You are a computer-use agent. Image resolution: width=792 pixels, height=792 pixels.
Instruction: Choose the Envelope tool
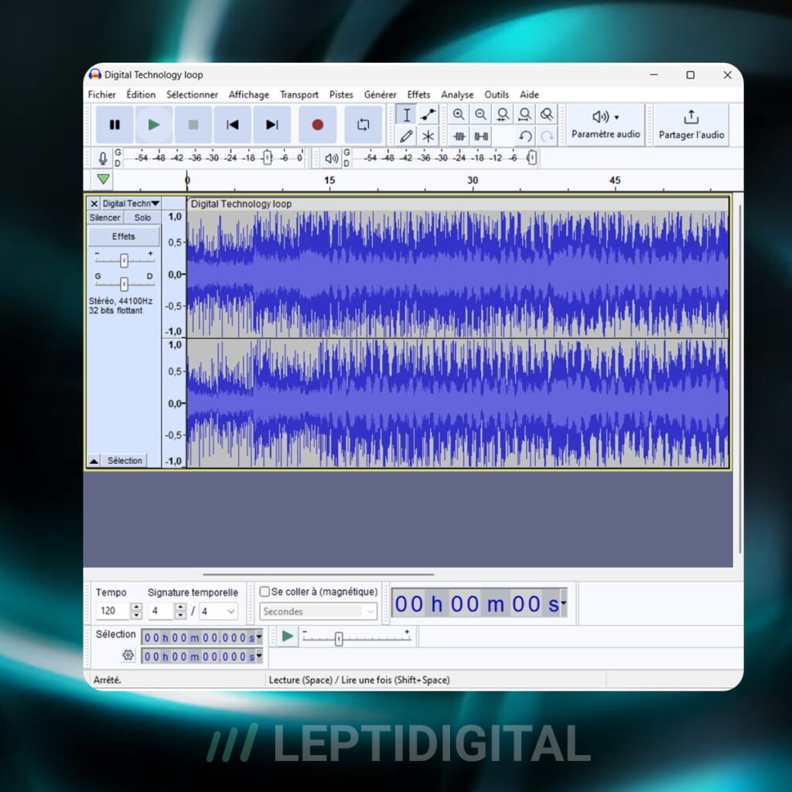(428, 114)
